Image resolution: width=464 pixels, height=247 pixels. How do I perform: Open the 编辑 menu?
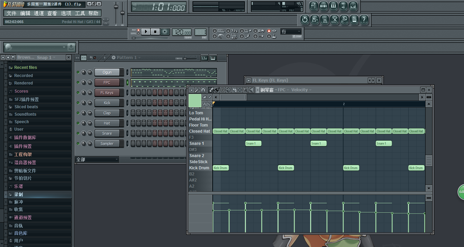(x=25, y=13)
